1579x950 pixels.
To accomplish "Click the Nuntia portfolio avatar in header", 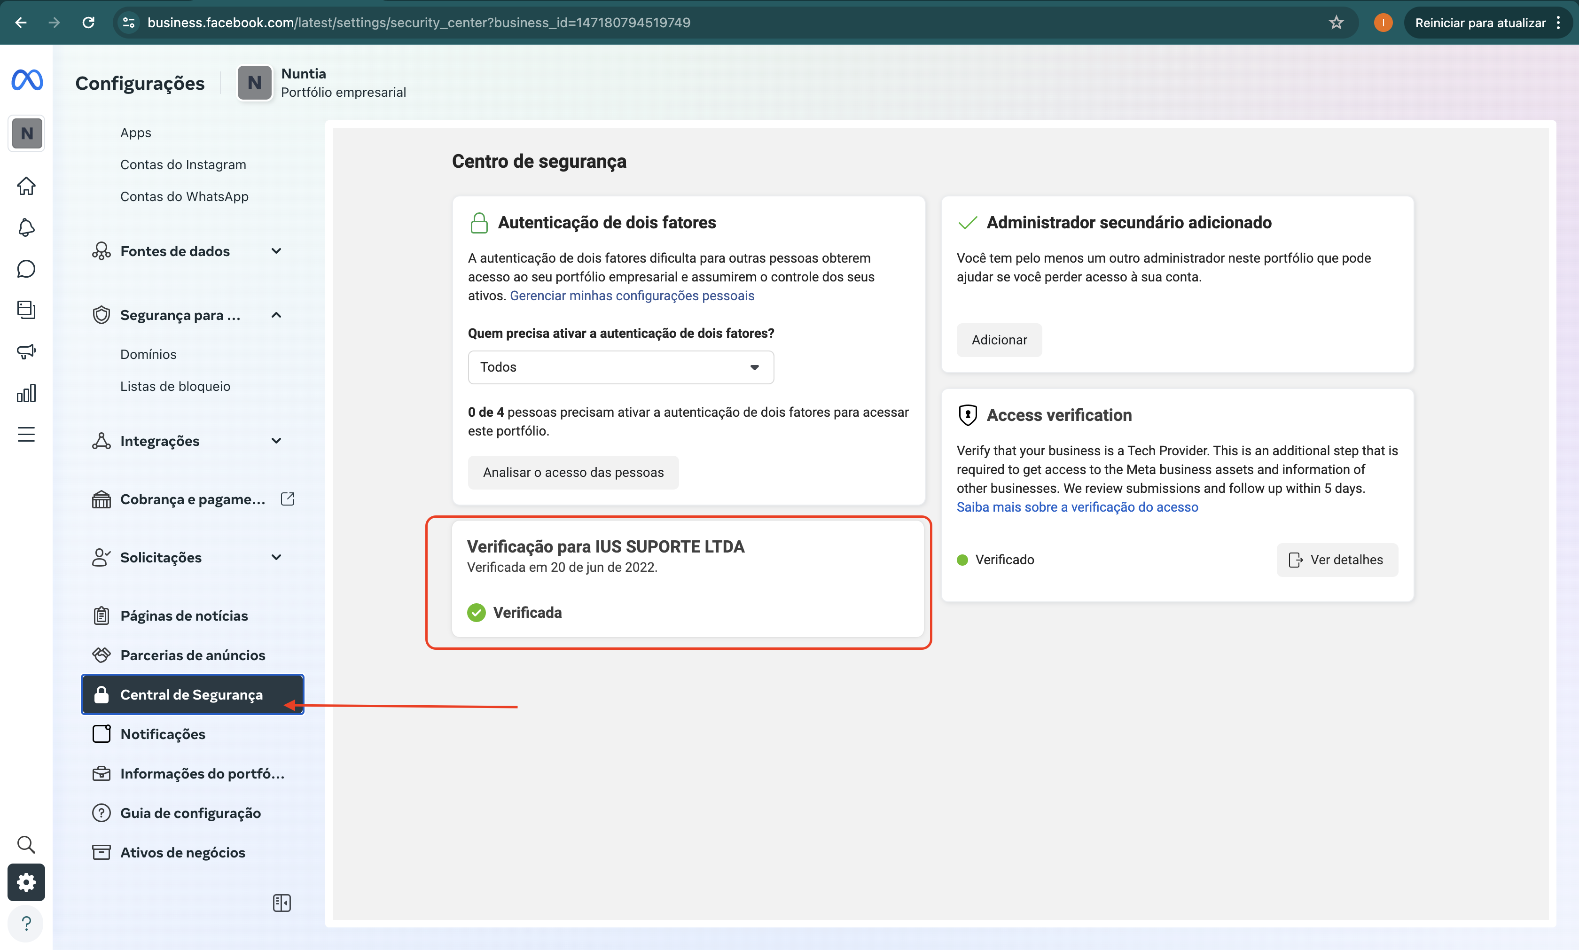I will [254, 83].
